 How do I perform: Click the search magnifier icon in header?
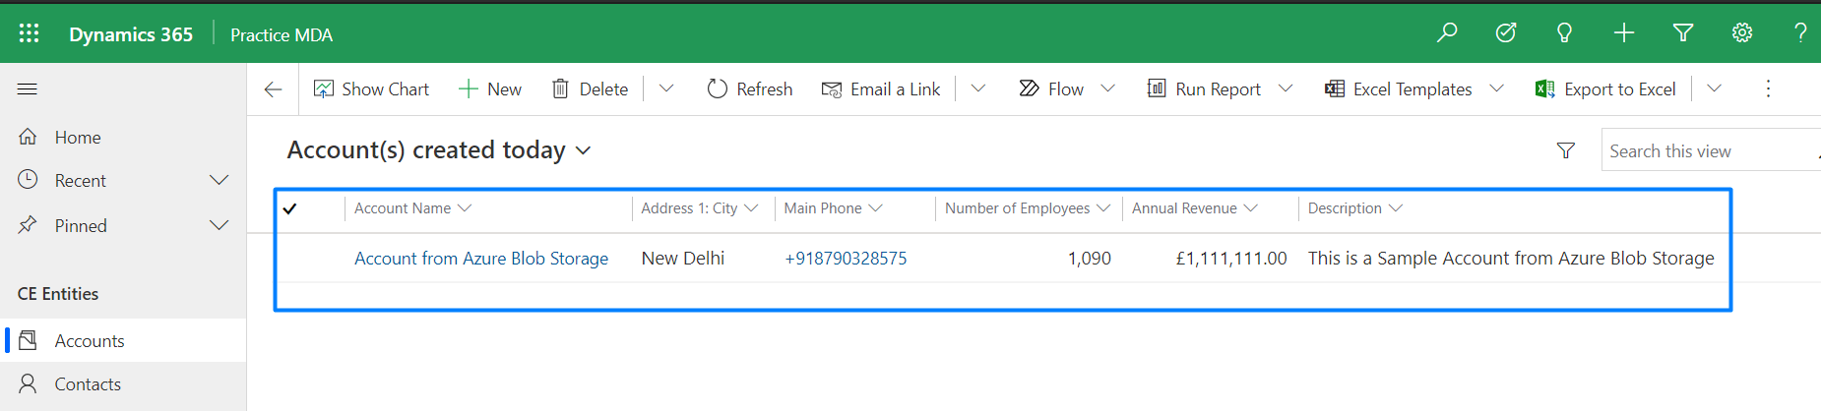click(1447, 33)
